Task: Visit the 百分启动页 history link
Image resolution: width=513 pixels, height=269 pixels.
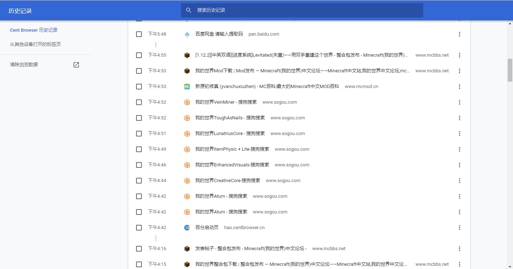Action: click(x=207, y=228)
